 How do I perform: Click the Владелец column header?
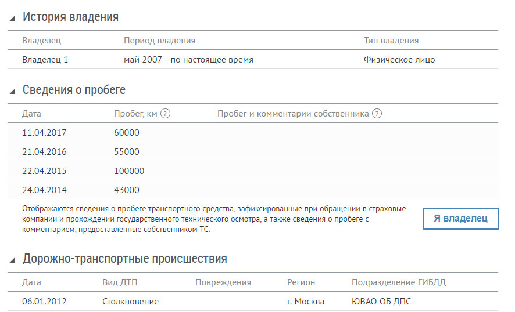tap(42, 41)
